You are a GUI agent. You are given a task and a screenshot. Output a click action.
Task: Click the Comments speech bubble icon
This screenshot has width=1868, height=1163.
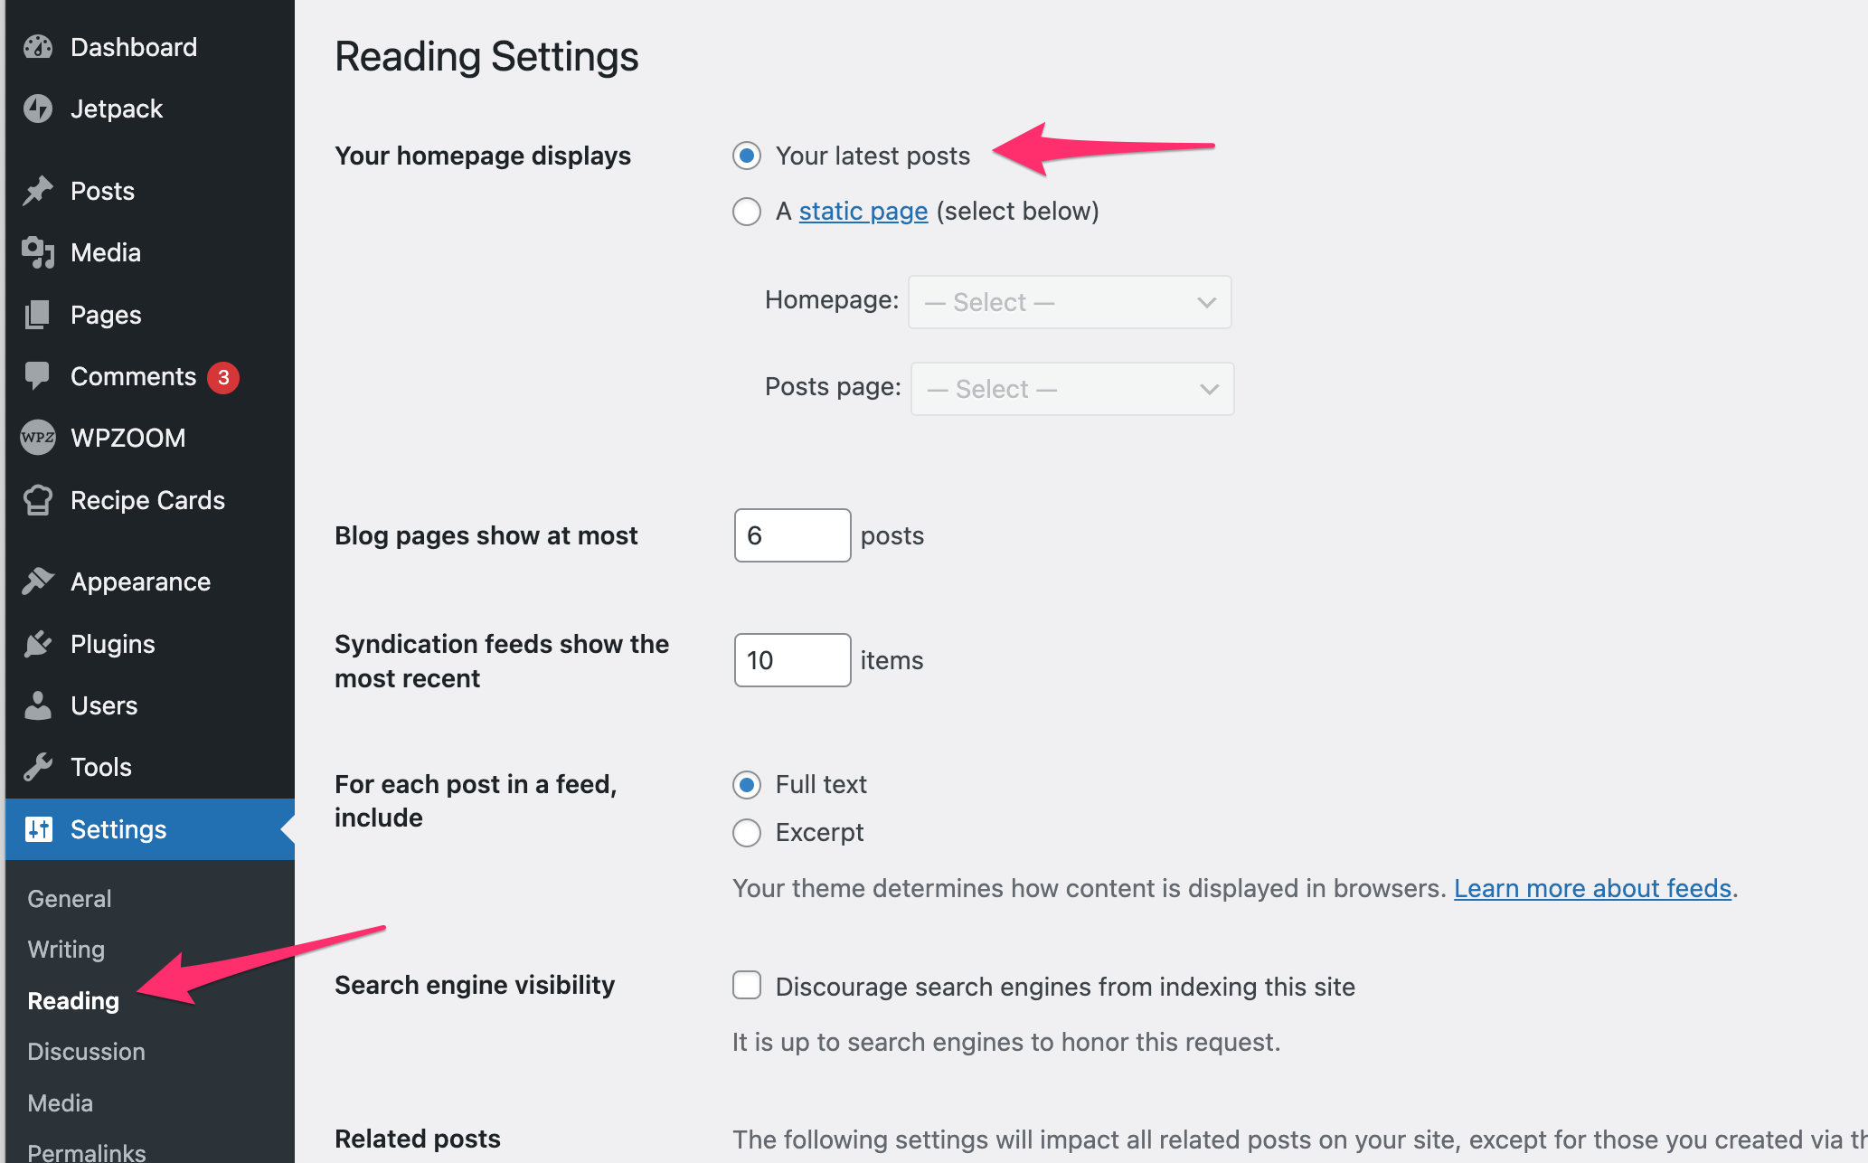[x=38, y=375]
